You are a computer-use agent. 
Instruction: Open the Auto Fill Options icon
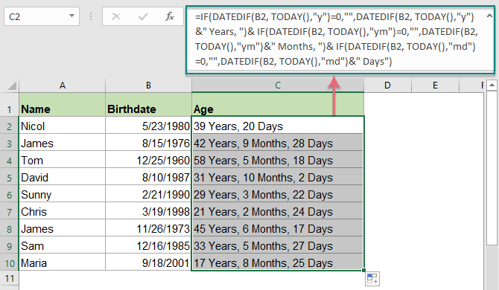click(372, 279)
